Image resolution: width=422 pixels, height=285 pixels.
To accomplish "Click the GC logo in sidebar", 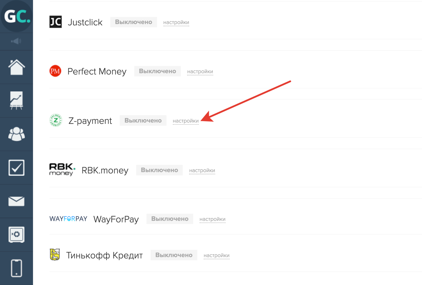I will pos(16,16).
